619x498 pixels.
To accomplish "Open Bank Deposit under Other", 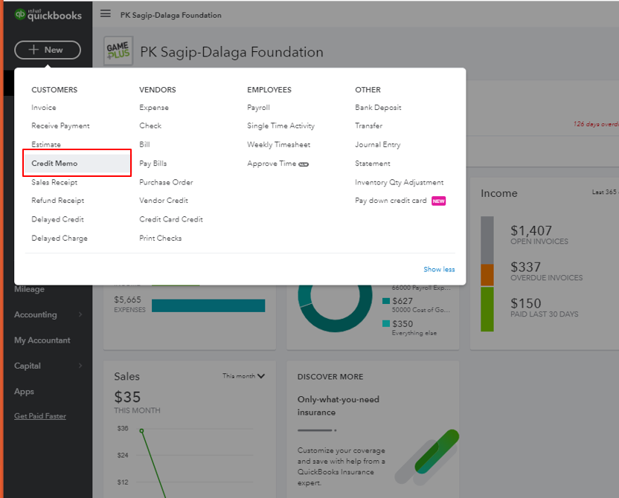I will [x=378, y=108].
